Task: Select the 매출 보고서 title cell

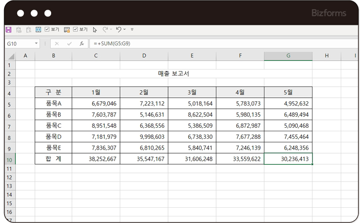Action: [174, 73]
